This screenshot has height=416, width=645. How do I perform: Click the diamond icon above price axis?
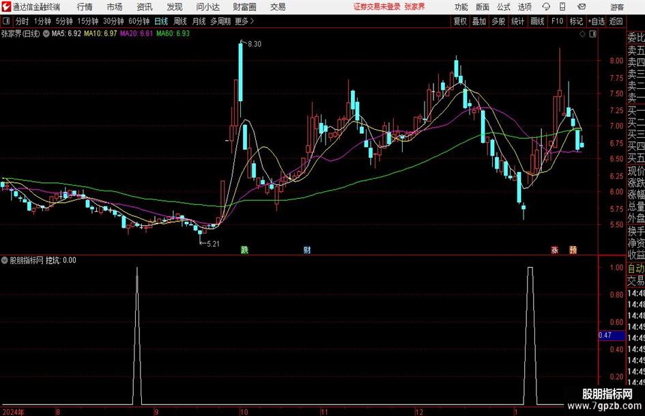582,34
